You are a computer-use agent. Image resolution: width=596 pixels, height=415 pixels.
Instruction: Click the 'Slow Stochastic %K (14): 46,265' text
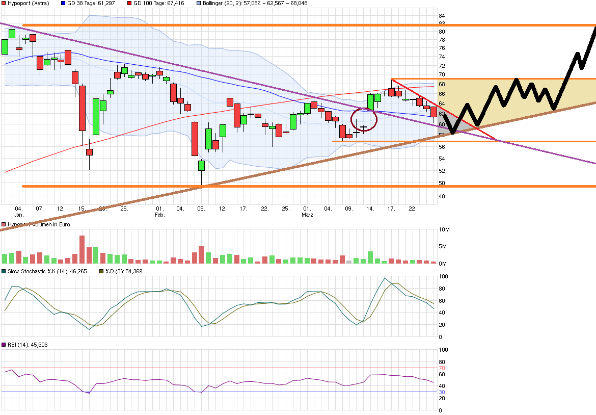click(x=47, y=271)
